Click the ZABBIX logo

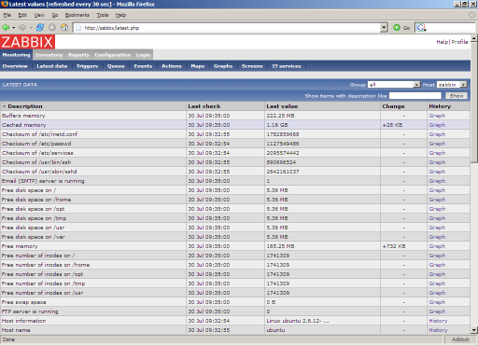tap(28, 42)
